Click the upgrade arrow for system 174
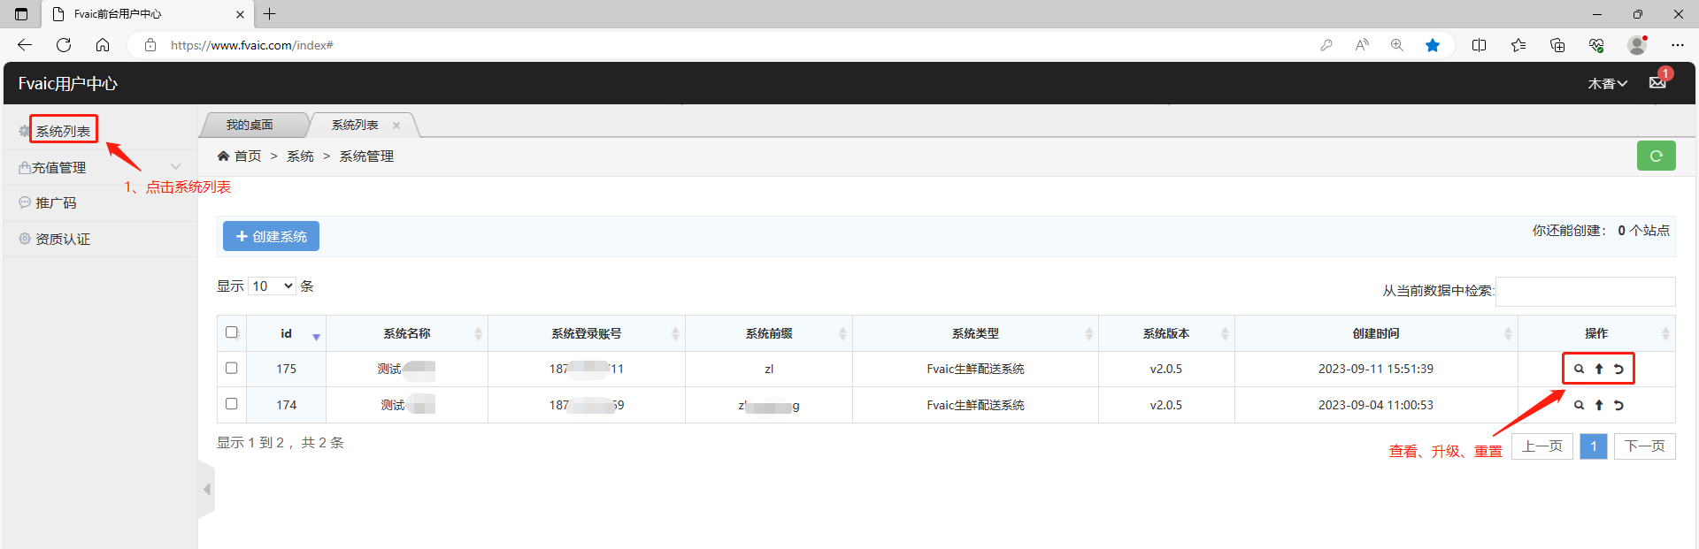This screenshot has height=549, width=1699. pos(1599,406)
